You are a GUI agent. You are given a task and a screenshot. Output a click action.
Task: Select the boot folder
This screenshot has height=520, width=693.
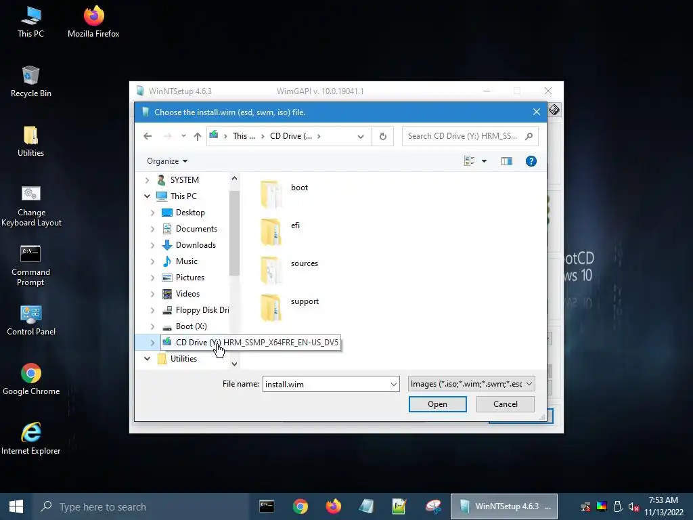pyautogui.click(x=284, y=193)
